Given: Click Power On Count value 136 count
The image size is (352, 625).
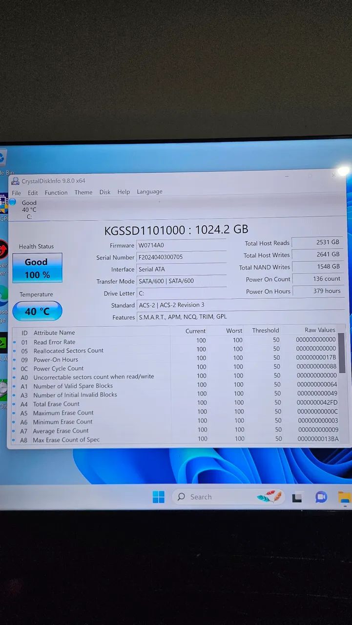Looking at the screenshot, I should [317, 279].
